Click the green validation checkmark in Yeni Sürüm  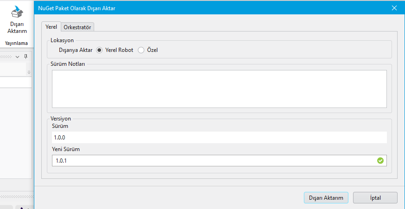(380, 160)
